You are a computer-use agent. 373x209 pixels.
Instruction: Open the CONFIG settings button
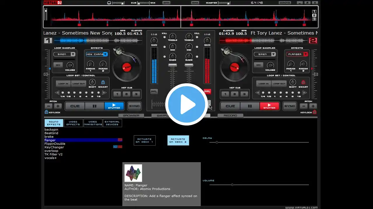(x=285, y=3)
